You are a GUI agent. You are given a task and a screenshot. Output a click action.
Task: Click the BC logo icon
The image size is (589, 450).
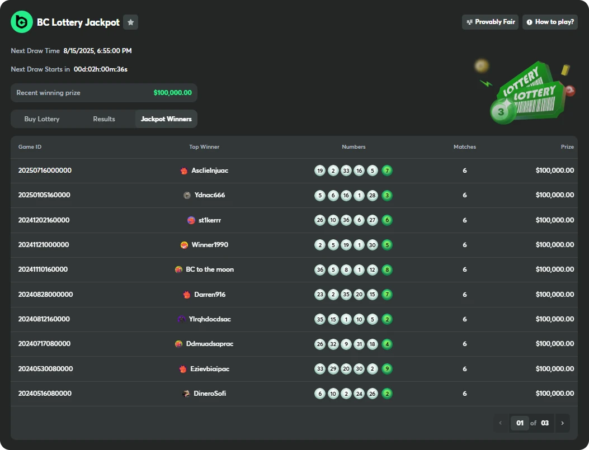(x=22, y=22)
